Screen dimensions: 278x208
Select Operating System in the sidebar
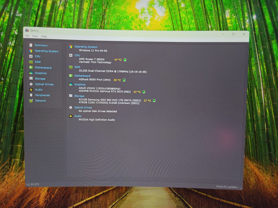point(46,51)
